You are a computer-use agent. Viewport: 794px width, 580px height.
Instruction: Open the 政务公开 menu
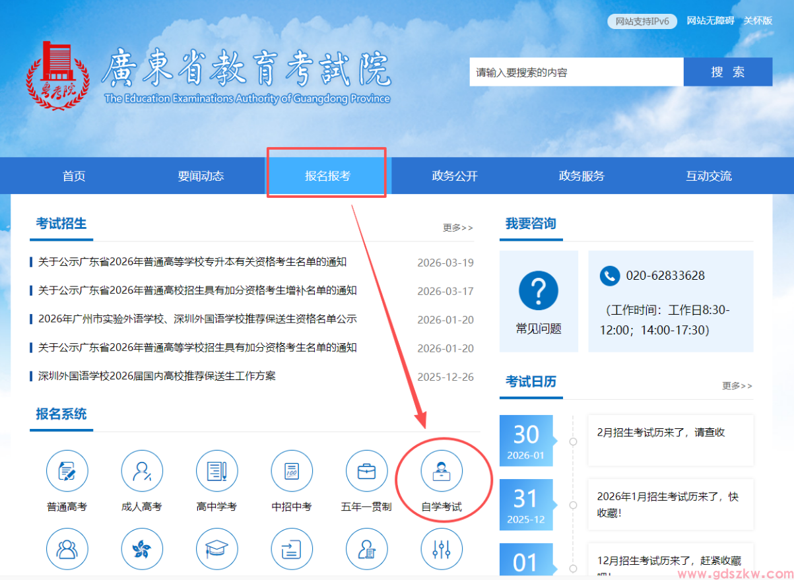tap(455, 176)
